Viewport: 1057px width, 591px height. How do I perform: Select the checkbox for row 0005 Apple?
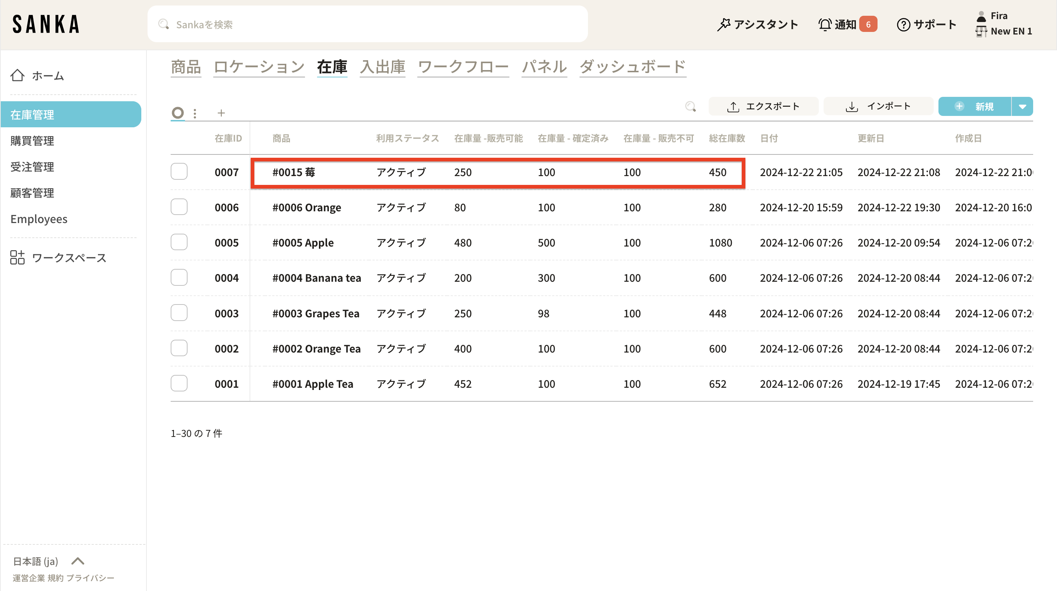[x=179, y=242]
